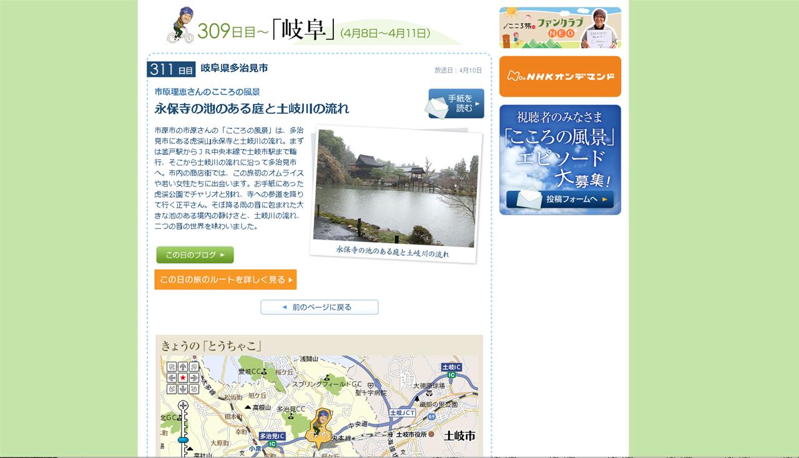The width and height of the screenshot is (799, 458).
Task: Zoom in with the map plus button
Action: [x=183, y=406]
